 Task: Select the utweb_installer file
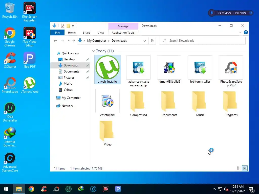(107, 69)
